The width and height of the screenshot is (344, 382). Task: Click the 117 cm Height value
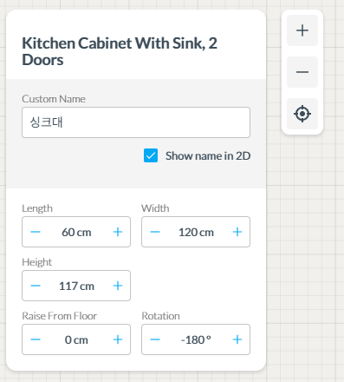click(x=76, y=286)
